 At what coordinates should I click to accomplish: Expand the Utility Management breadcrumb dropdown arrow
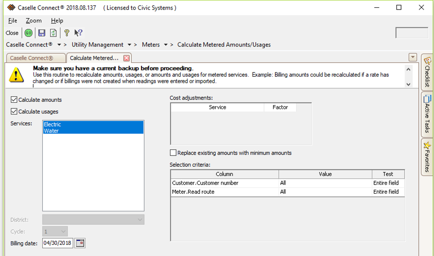click(x=129, y=45)
